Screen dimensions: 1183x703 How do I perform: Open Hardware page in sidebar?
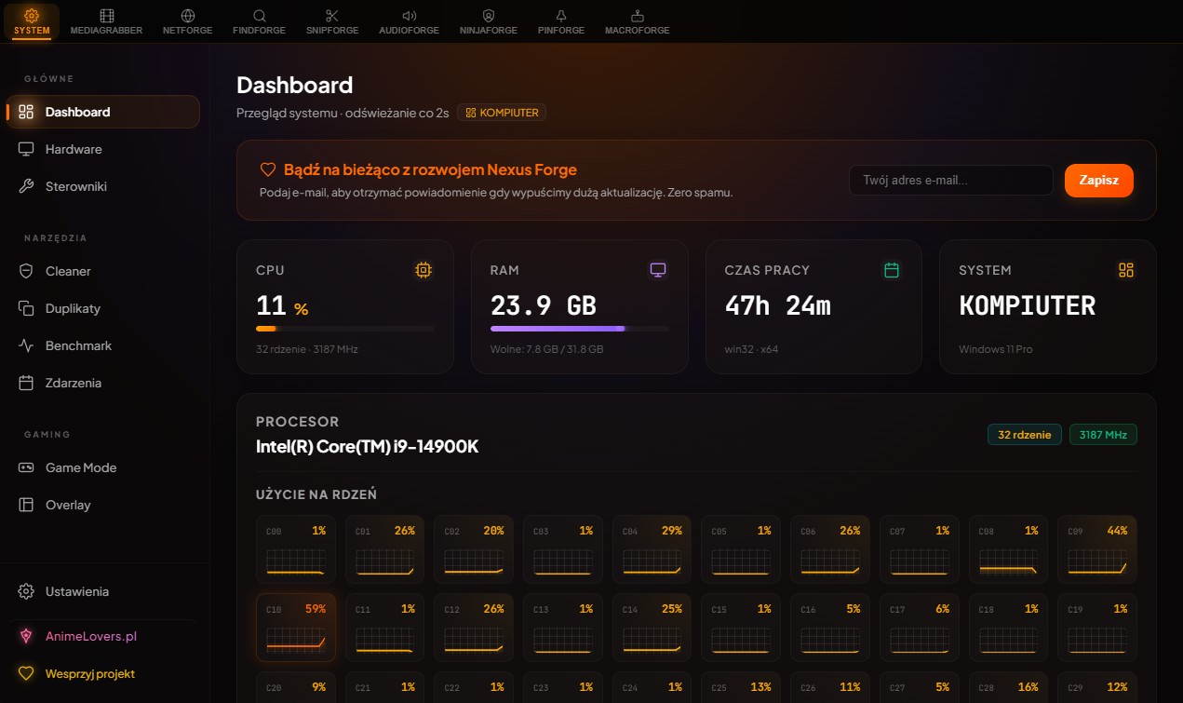pos(103,149)
